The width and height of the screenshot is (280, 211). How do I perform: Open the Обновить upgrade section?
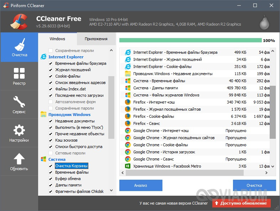click(x=19, y=162)
